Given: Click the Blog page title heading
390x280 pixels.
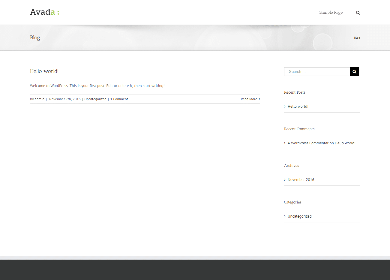Looking at the screenshot, I should tap(35, 38).
